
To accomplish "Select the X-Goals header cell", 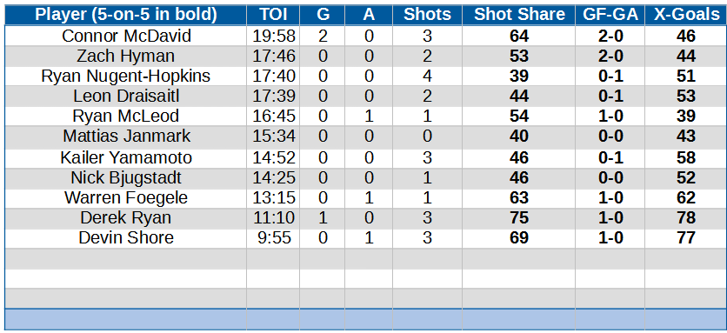I will click(686, 15).
